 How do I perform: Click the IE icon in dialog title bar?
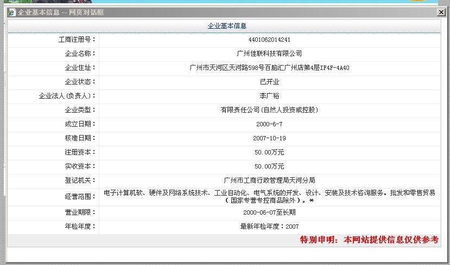12,12
